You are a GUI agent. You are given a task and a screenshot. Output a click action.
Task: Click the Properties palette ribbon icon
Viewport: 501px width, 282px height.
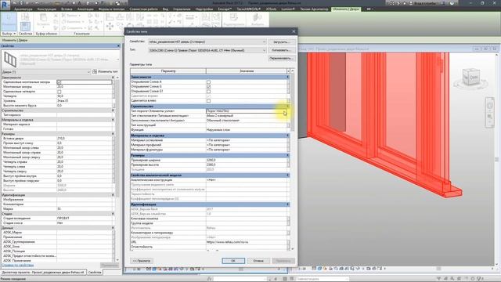pyautogui.click(x=25, y=26)
